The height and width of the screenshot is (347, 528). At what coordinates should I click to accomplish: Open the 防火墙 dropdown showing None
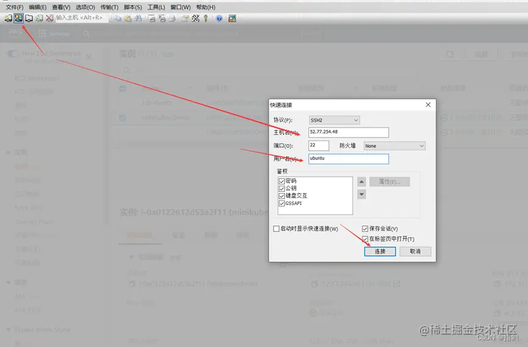[395, 146]
